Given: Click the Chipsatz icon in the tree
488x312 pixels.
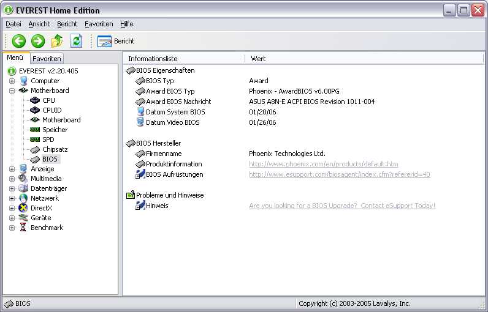Looking at the screenshot, I should click(x=35, y=150).
